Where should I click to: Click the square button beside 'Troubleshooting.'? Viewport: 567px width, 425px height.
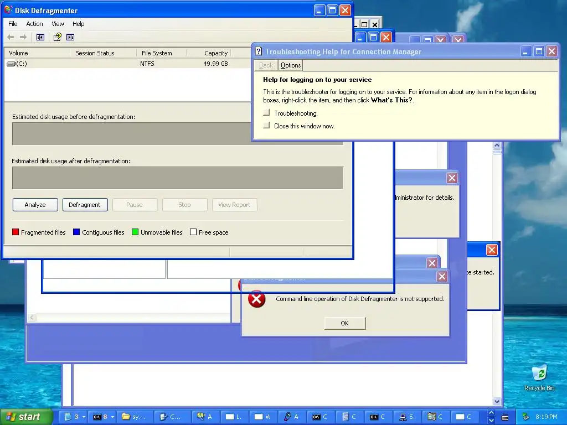(266, 113)
